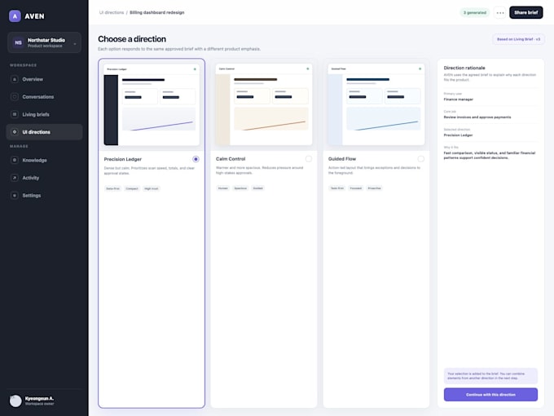This screenshot has height=416, width=554.
Task: Click the Activity sidebar icon
Action: click(15, 178)
